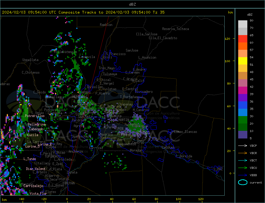
Task: Click the 'TUPUNGATO' map label
Action: pyautogui.click(x=53, y=156)
